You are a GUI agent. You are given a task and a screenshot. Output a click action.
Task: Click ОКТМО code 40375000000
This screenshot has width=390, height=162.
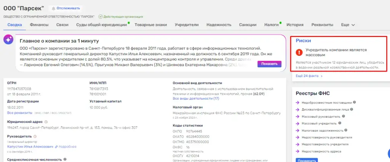pyautogui.click(x=198, y=142)
